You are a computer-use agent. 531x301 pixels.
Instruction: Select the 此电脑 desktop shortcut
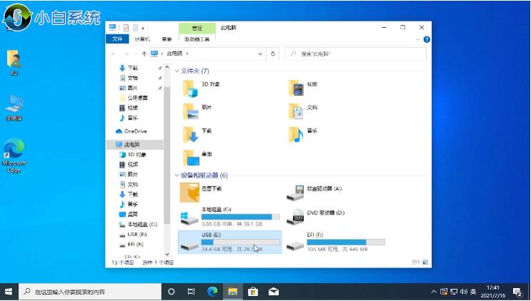(14, 108)
